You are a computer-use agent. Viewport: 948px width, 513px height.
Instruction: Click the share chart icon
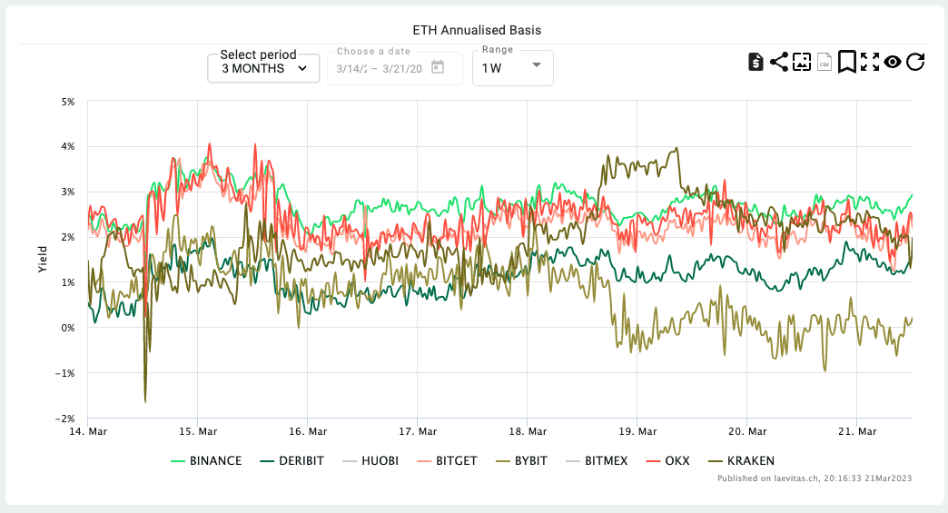tap(778, 62)
